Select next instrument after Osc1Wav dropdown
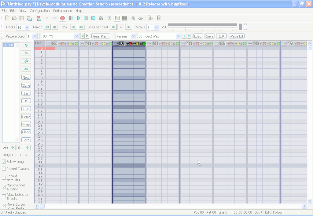This screenshot has height=216, width=313. pyautogui.click(x=189, y=36)
